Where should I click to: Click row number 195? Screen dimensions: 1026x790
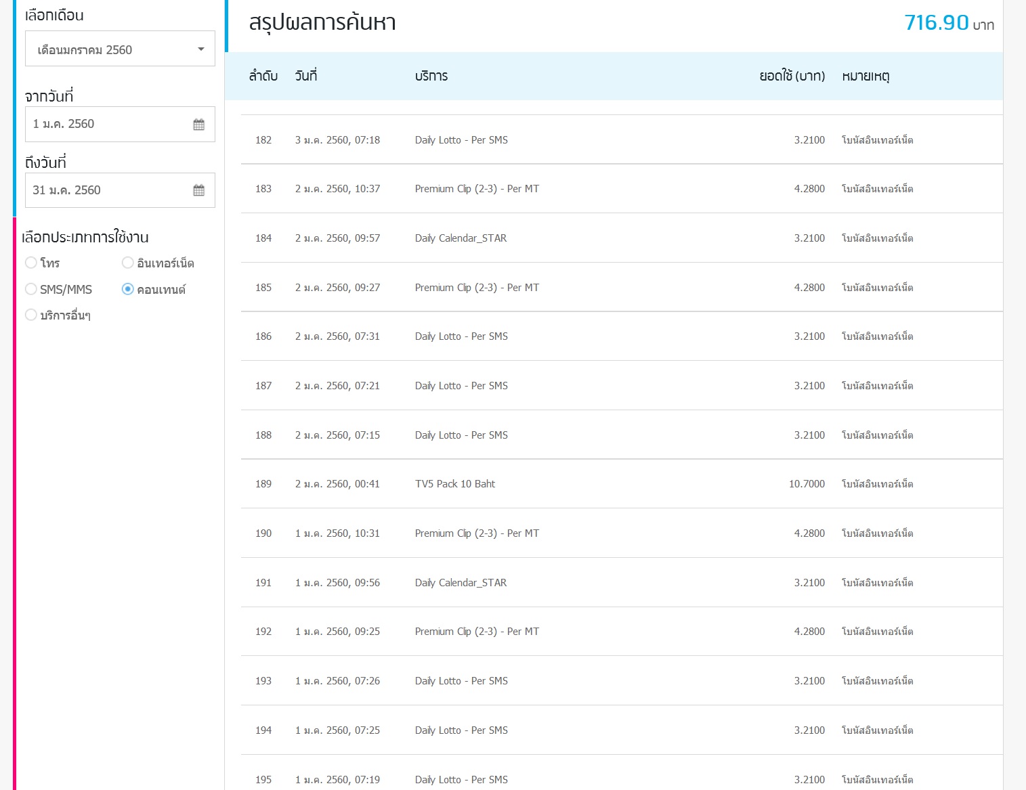click(x=263, y=780)
